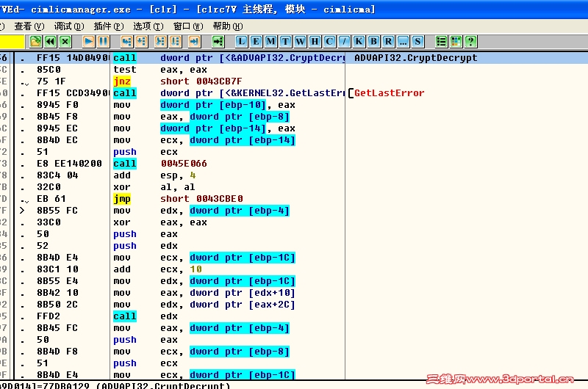
Task: Click Execute till return icon
Action: 194,41
